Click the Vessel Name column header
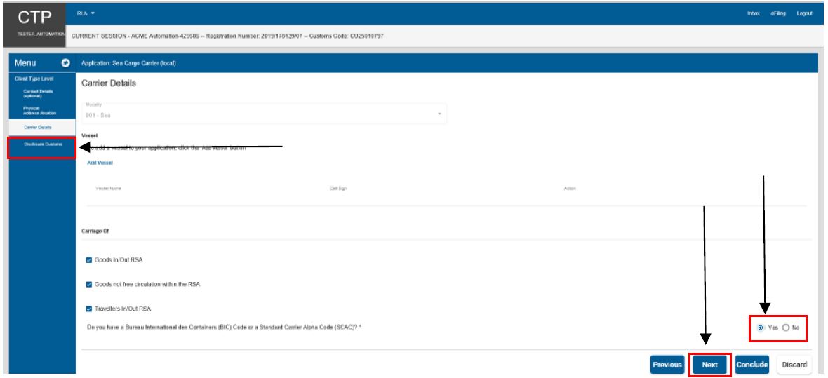This screenshot has height=378, width=828. (108, 189)
